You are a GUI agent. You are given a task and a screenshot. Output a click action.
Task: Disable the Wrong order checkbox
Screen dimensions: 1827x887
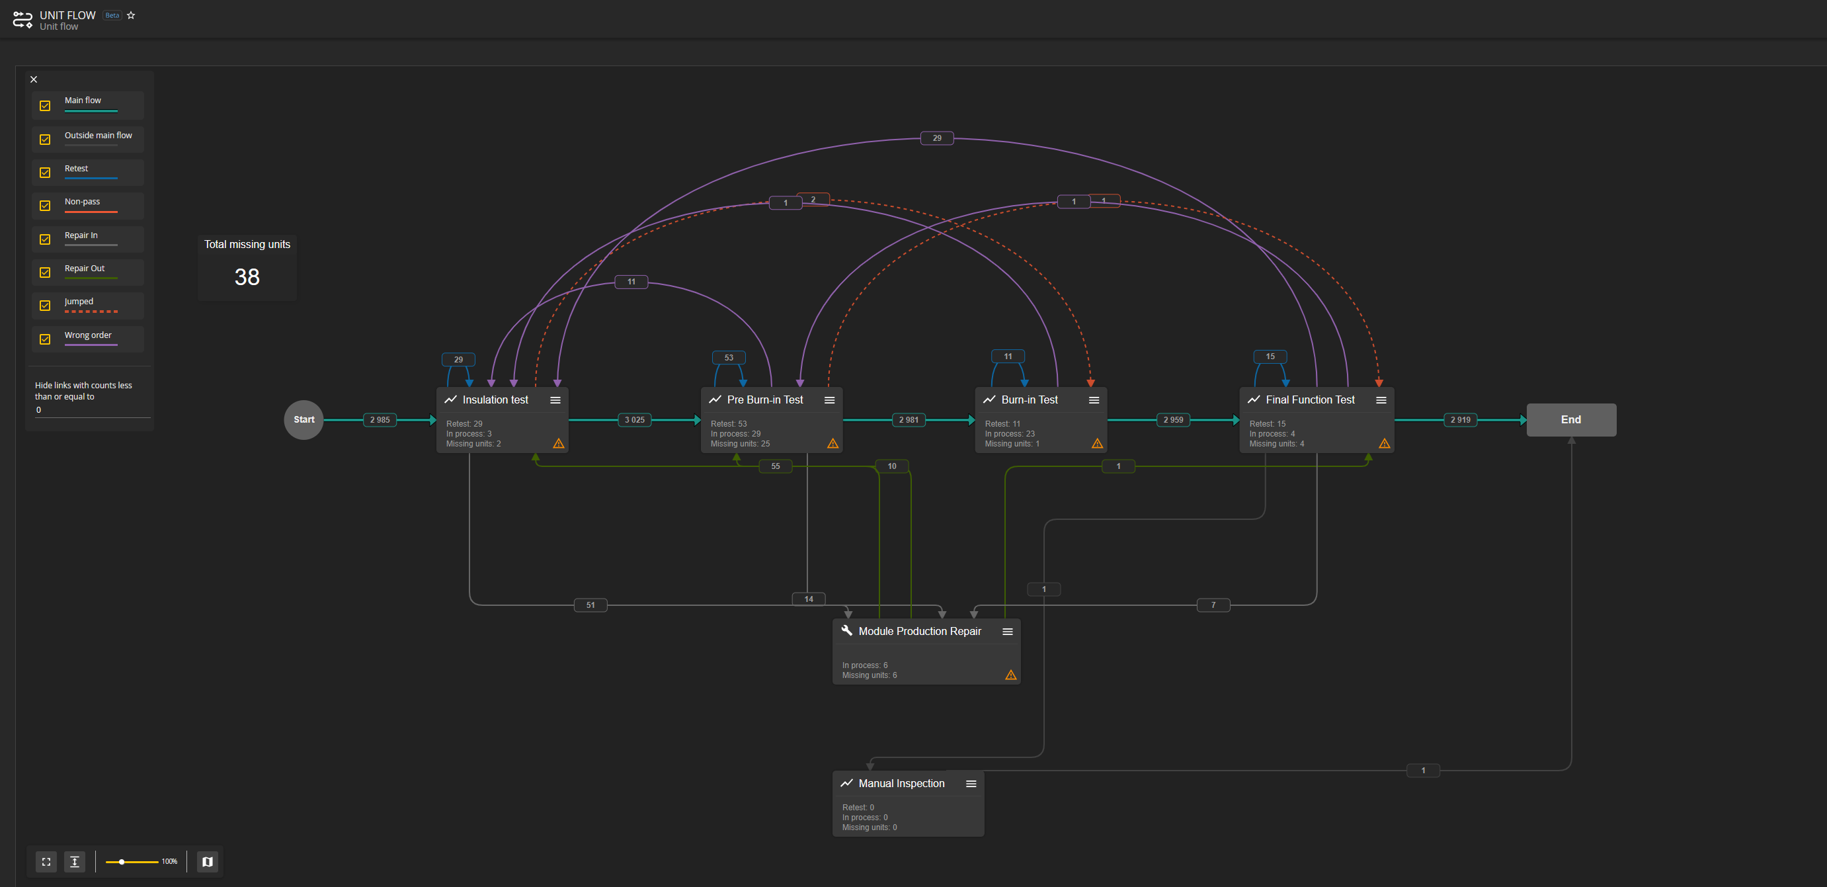[x=45, y=339]
